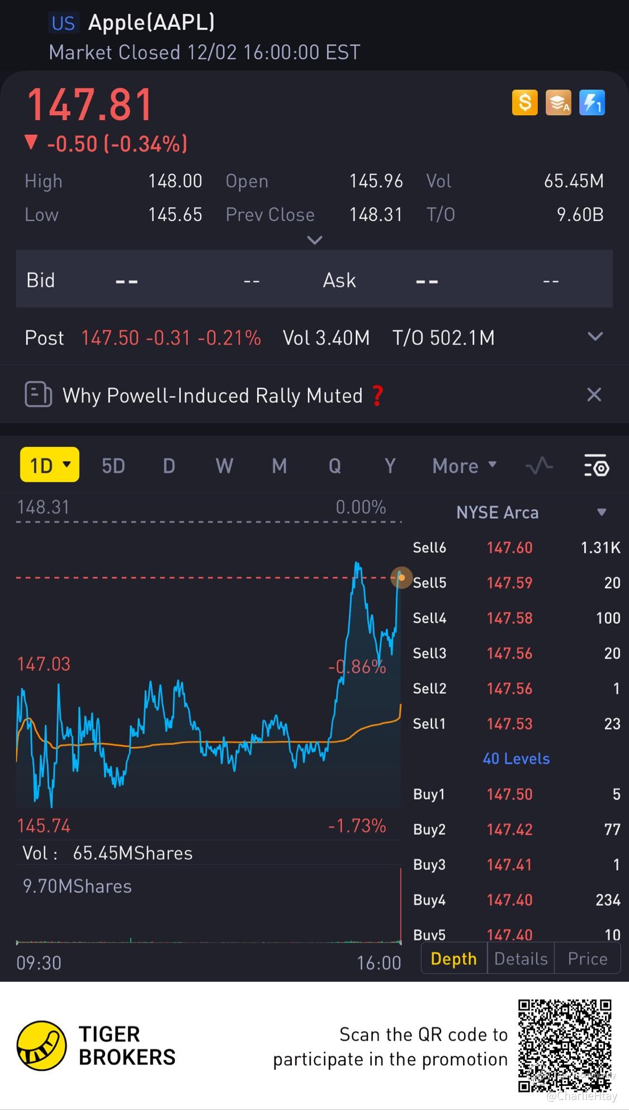Open the news note icon beside Powell headline
Screen dimensions: 629x1110
click(38, 395)
